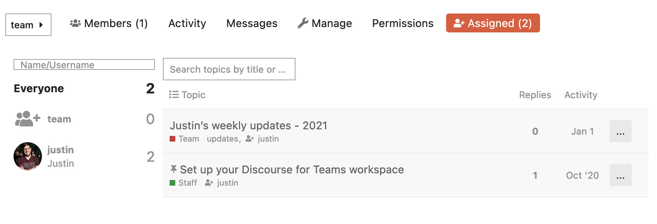Switch to the Activity tab
The height and width of the screenshot is (224, 657).
point(187,23)
